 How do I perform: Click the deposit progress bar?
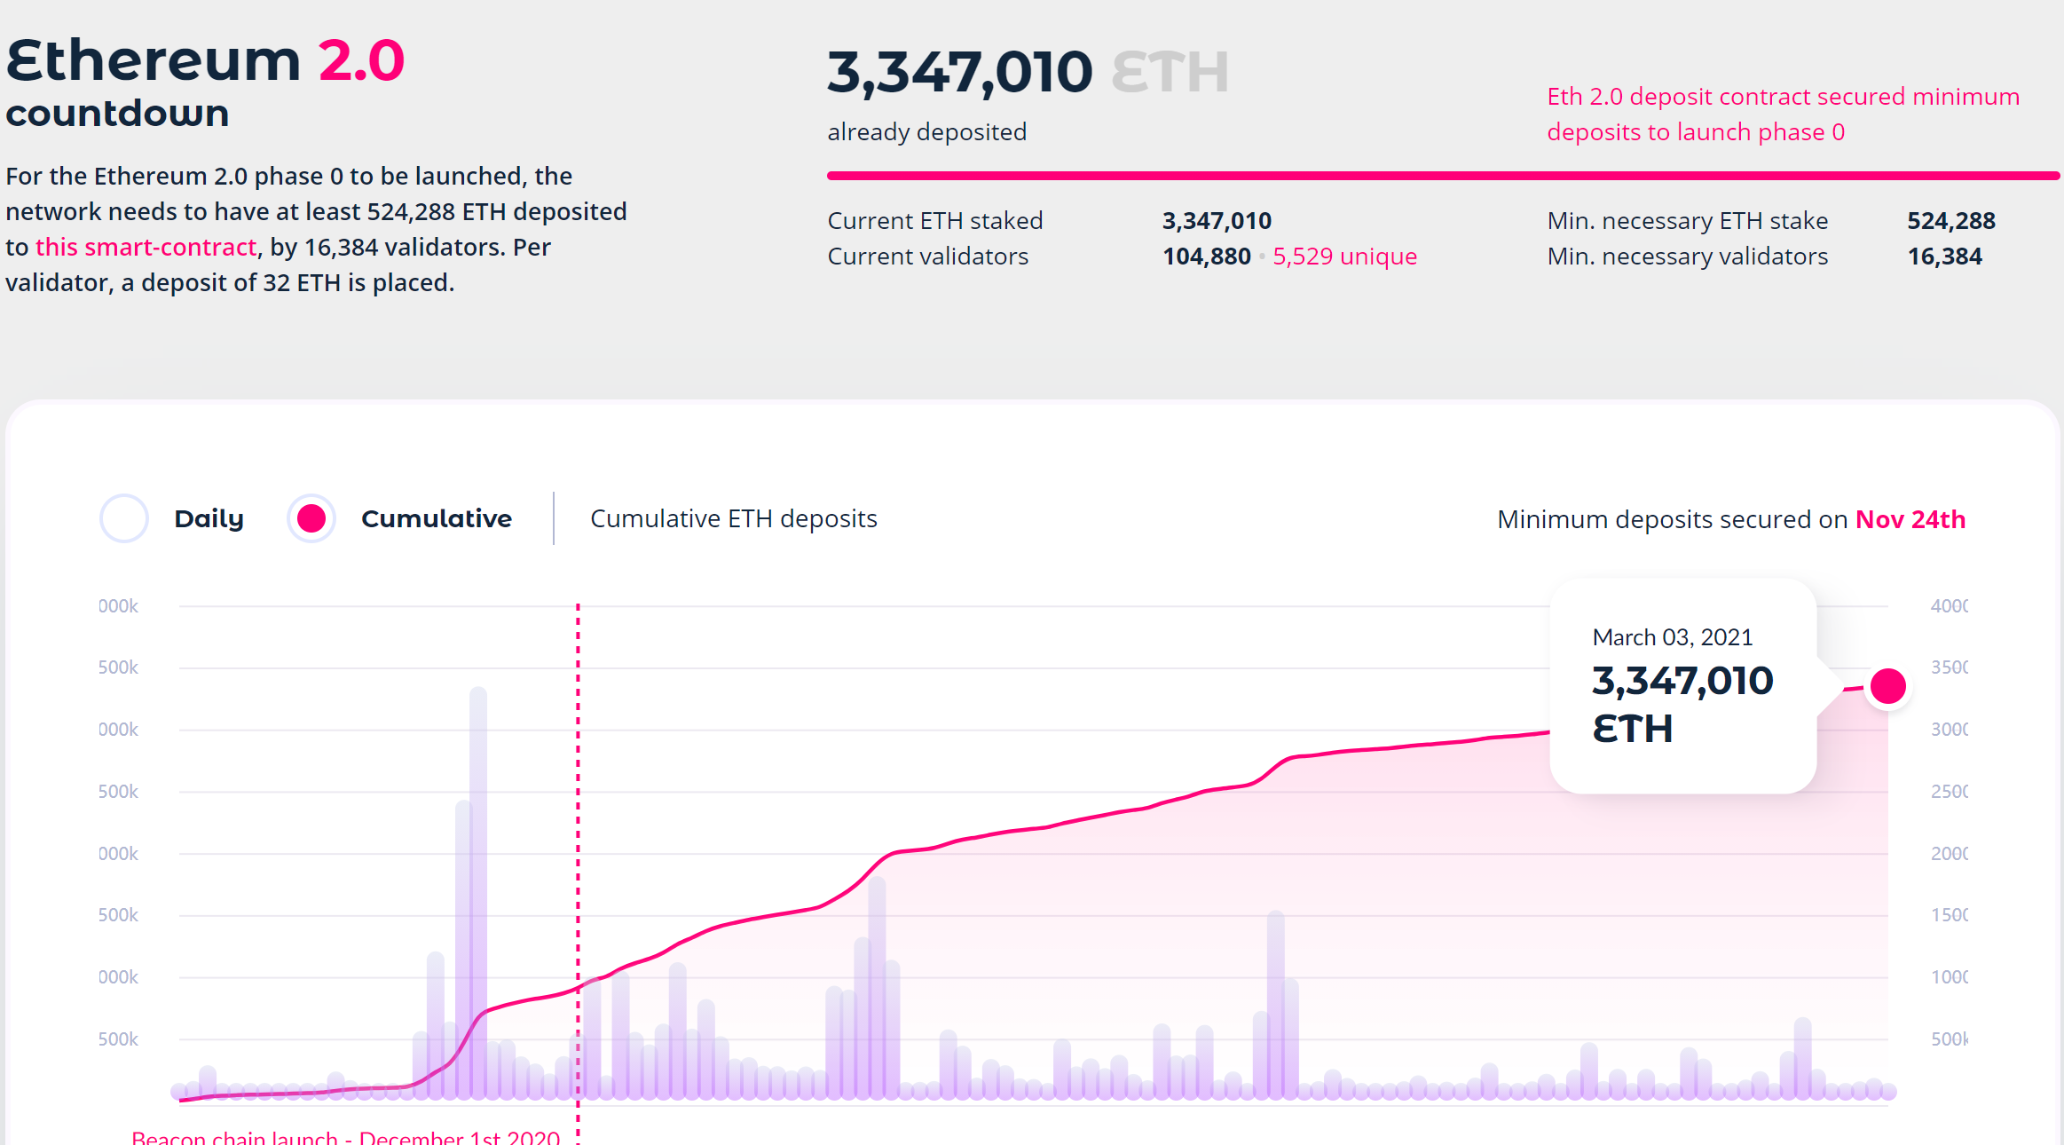click(1443, 176)
